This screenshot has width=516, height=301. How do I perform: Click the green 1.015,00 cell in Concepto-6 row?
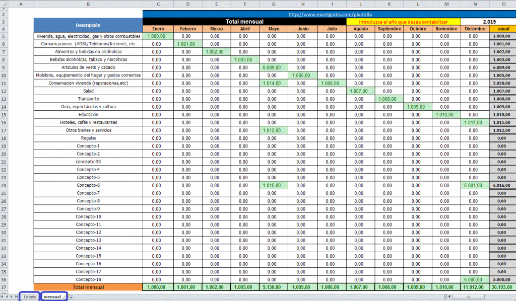(x=274, y=185)
